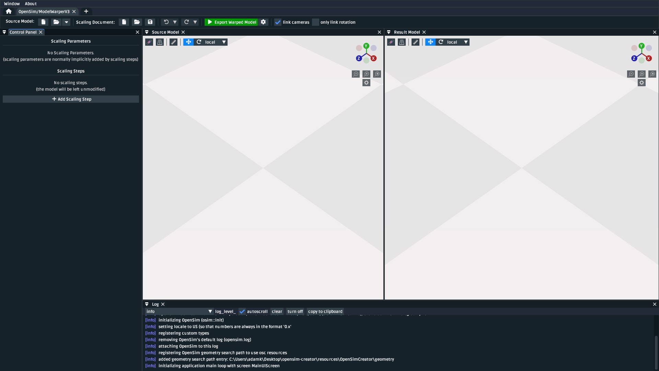
Task: Zoom in on Source Model viewport
Action: (x=367, y=74)
